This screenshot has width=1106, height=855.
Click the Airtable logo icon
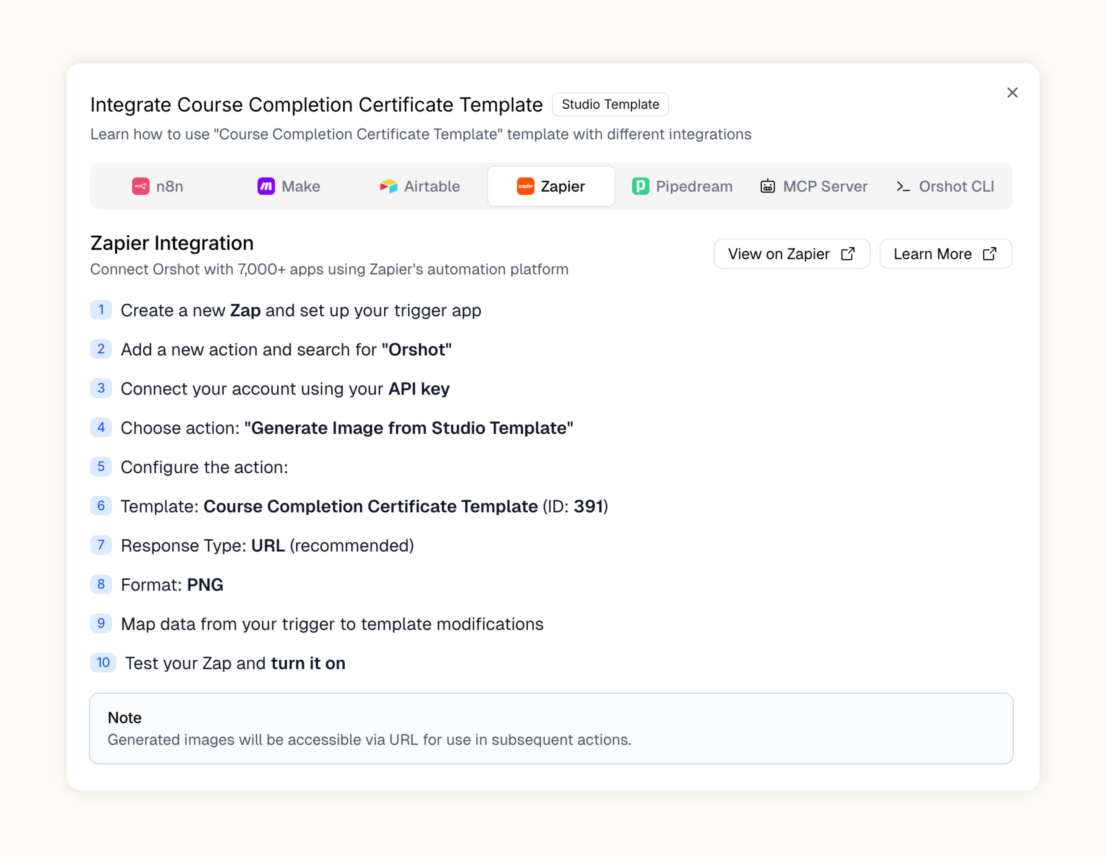coord(389,186)
